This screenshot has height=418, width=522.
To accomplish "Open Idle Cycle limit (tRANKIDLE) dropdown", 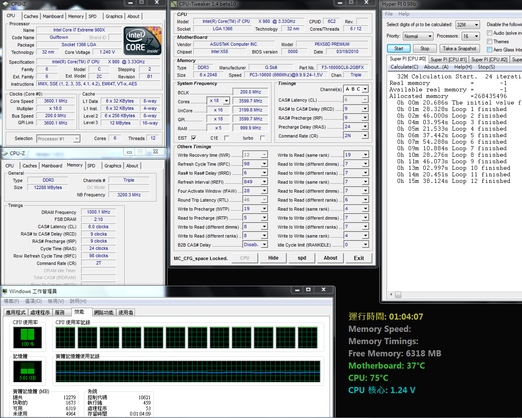I will (x=365, y=245).
